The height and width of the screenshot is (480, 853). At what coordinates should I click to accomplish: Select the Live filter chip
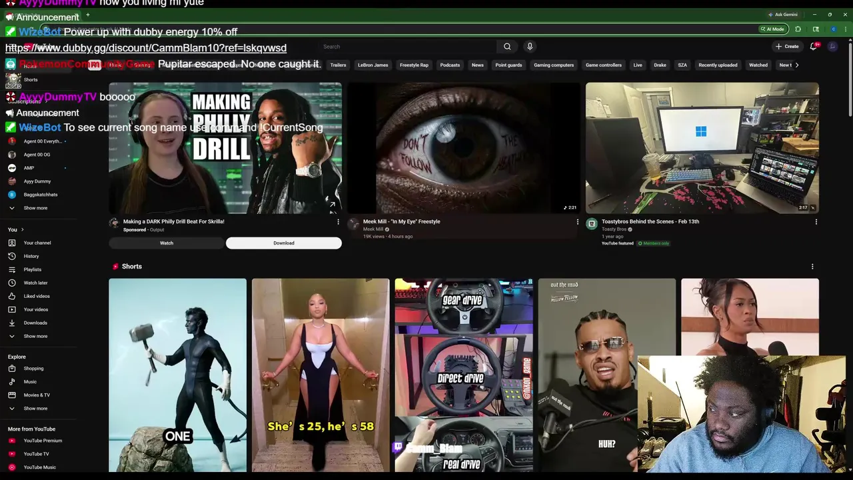[x=638, y=65]
